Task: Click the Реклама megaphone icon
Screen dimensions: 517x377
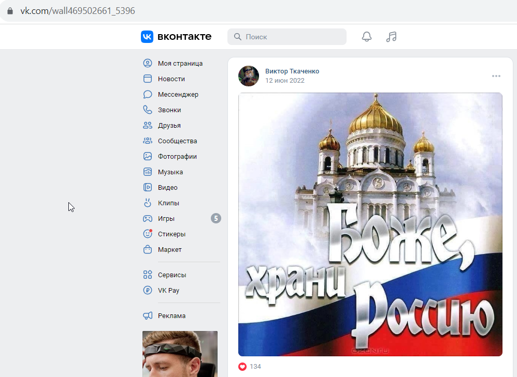Action: pyautogui.click(x=148, y=315)
